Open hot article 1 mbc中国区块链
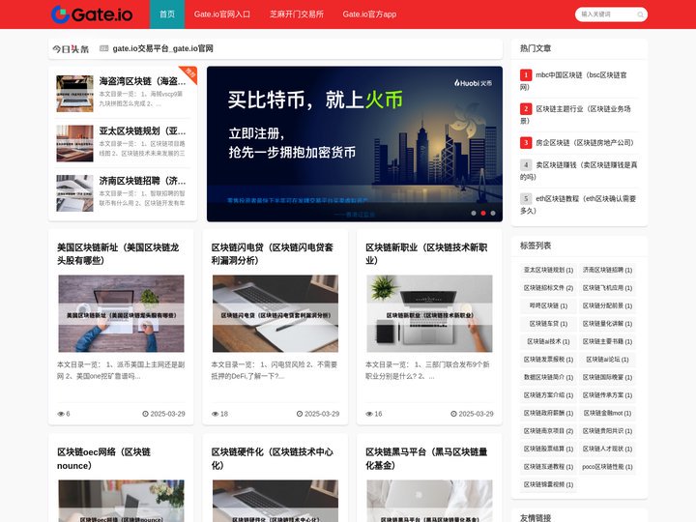The image size is (696, 522). tap(573, 81)
